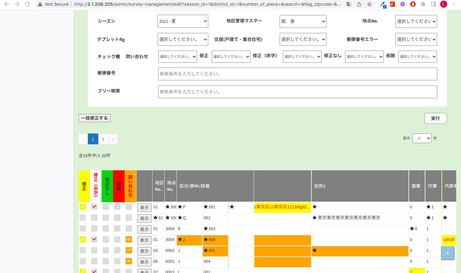This screenshot has height=273, width=461.
Task: Uncheck 問い合わせ checkbox in row 3004 004
Action: [129, 239]
